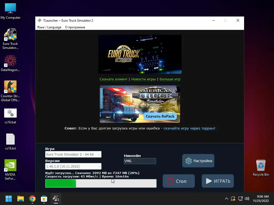Show hidden system tray icons
This screenshot has width=274, height=205.
coord(226,199)
